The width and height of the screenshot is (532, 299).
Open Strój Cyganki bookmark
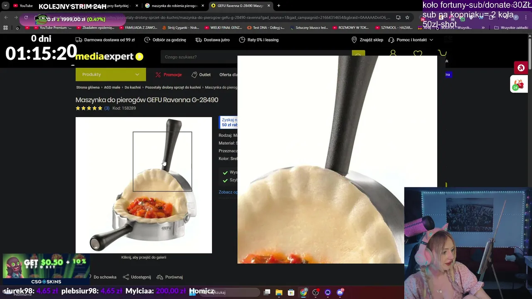click(180, 28)
